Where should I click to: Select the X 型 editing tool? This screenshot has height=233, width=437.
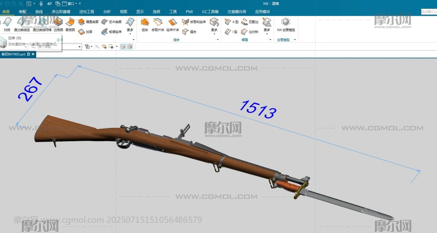click(232, 22)
